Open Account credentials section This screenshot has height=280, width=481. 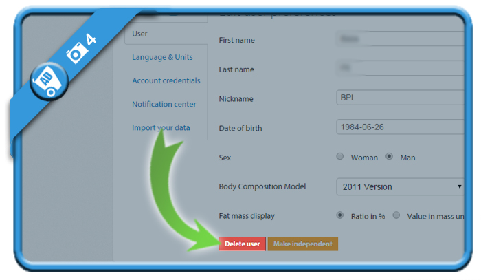click(166, 80)
